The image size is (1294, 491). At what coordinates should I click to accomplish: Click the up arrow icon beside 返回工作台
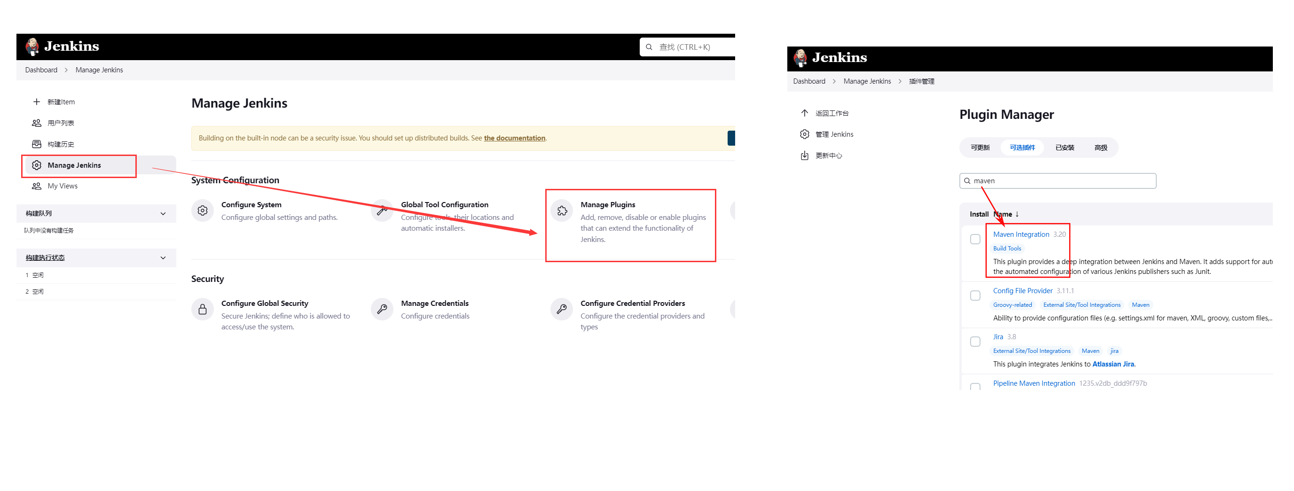(805, 113)
